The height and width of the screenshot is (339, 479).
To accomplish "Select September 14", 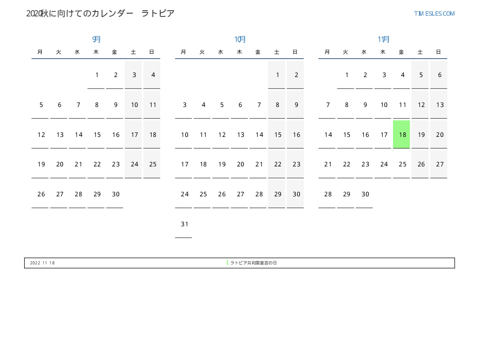I will click(x=77, y=134).
